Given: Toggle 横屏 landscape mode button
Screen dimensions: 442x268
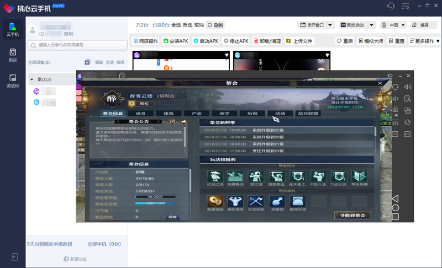Looking at the screenshot, I should (x=422, y=25).
